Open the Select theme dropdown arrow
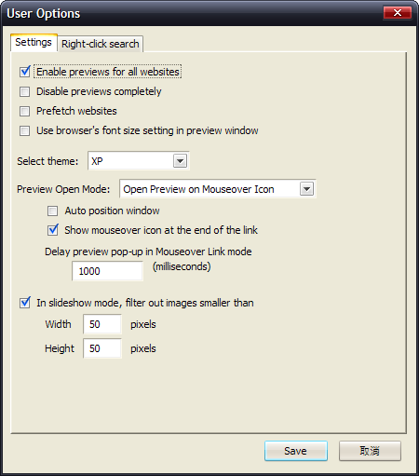 (180, 161)
